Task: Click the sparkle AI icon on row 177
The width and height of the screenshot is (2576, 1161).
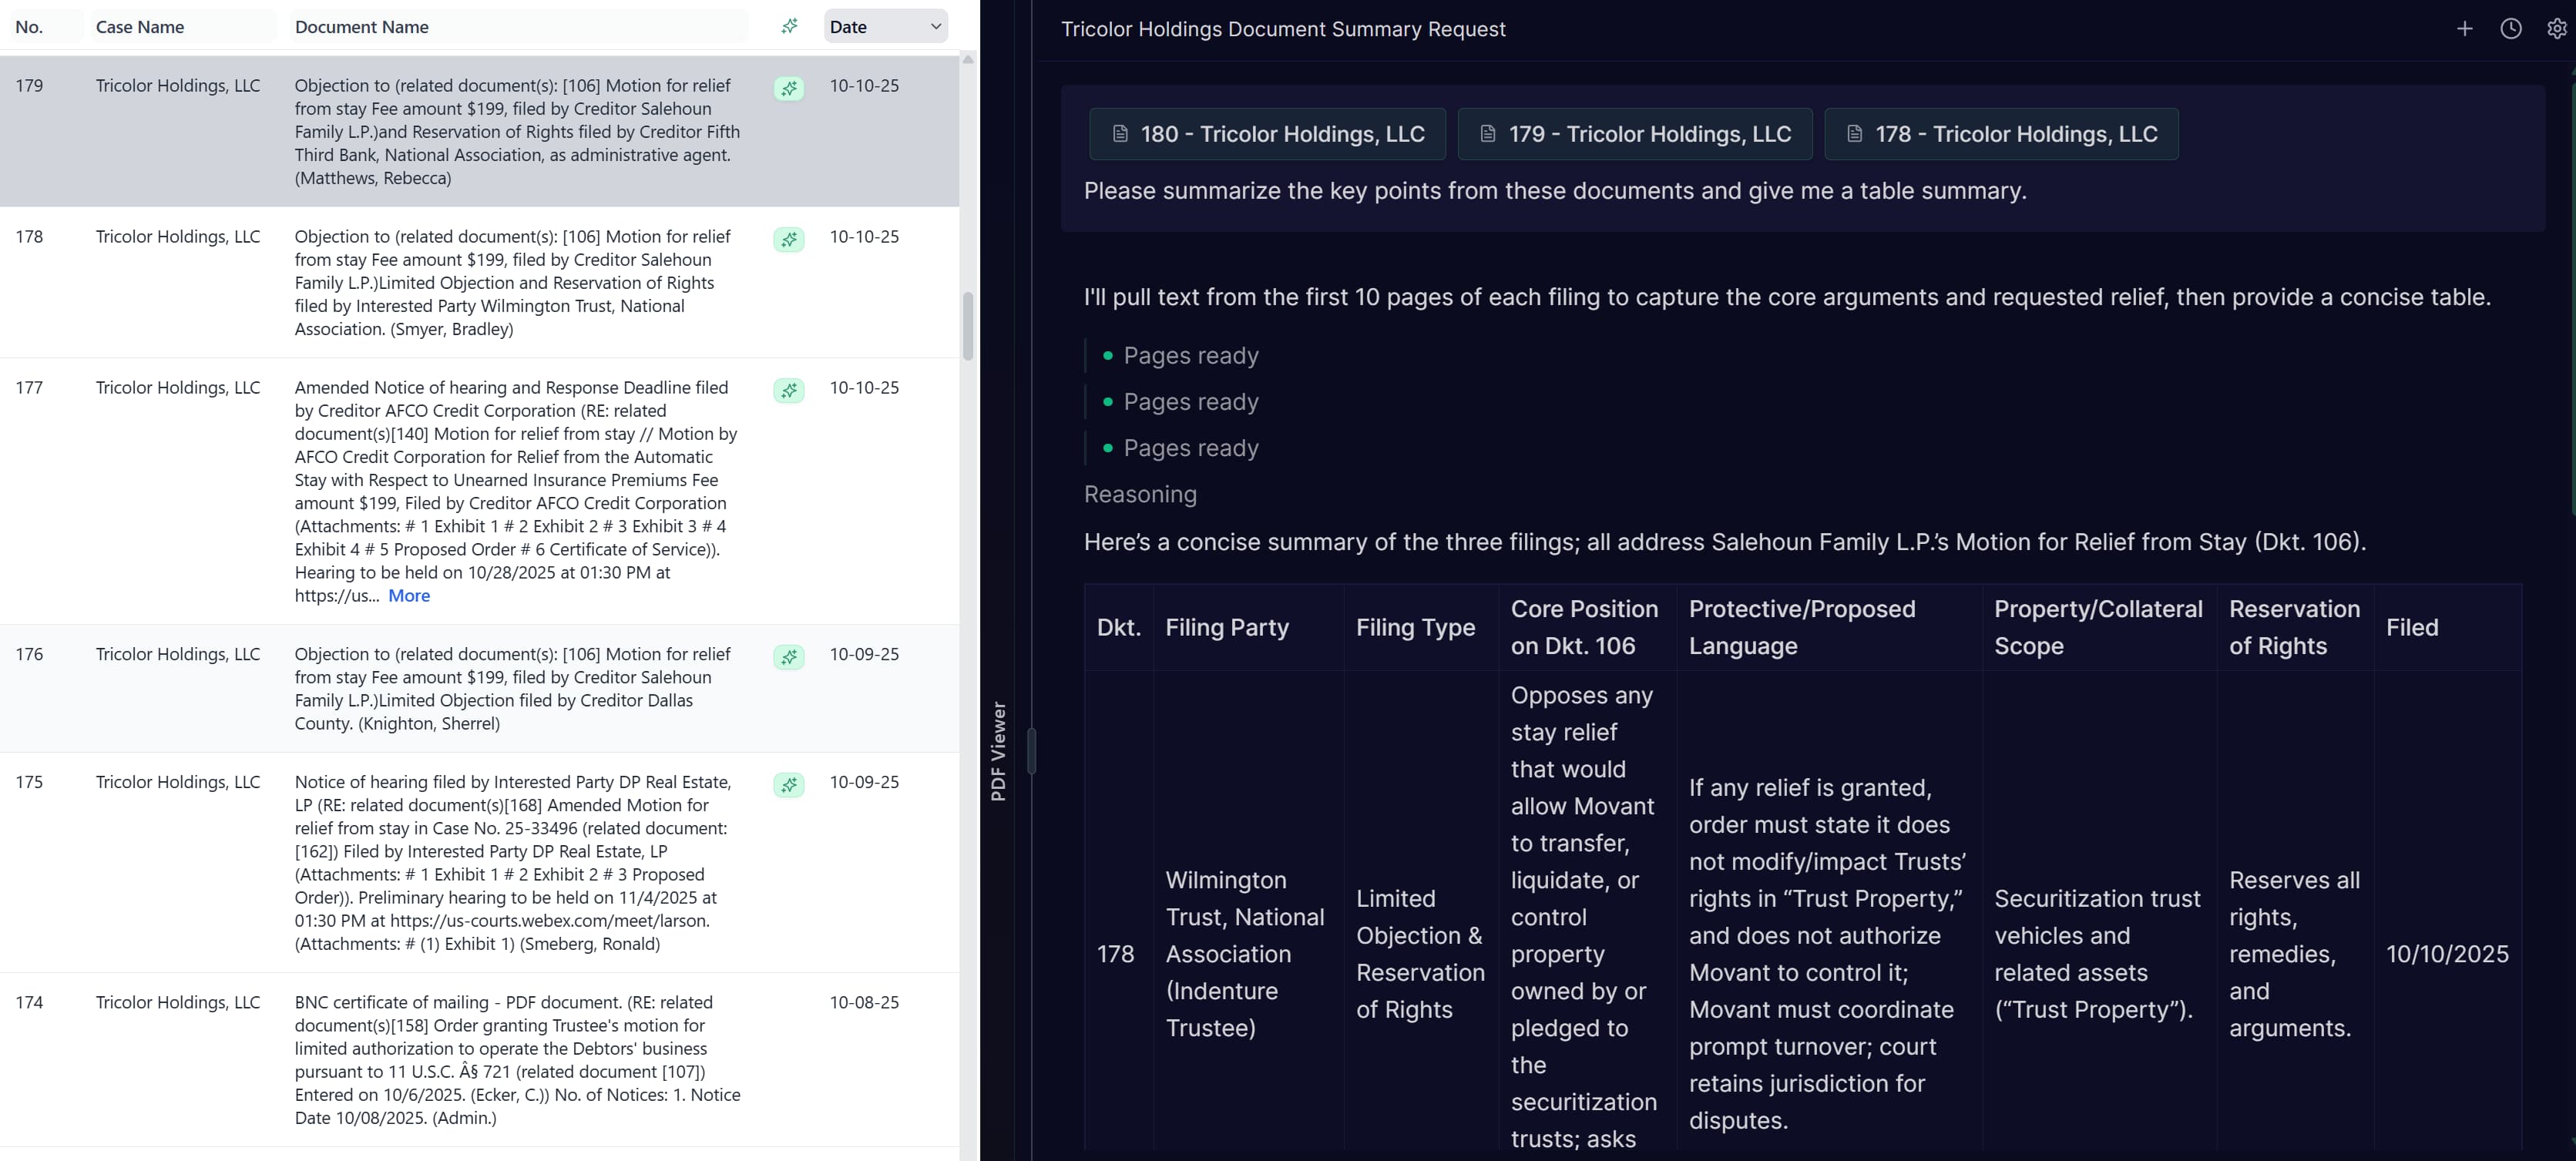Action: [789, 390]
